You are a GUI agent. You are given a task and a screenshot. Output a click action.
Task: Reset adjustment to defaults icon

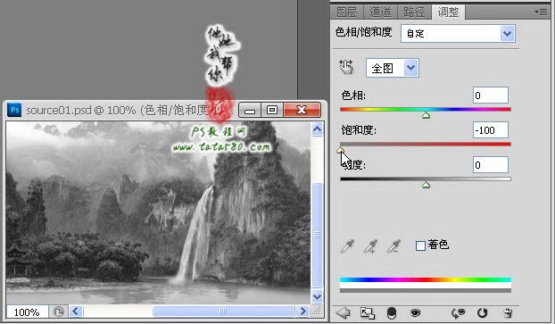[482, 312]
